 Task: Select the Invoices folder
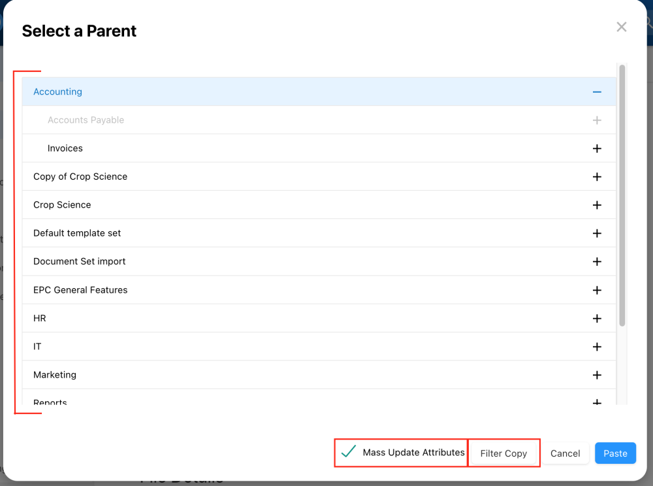click(65, 149)
